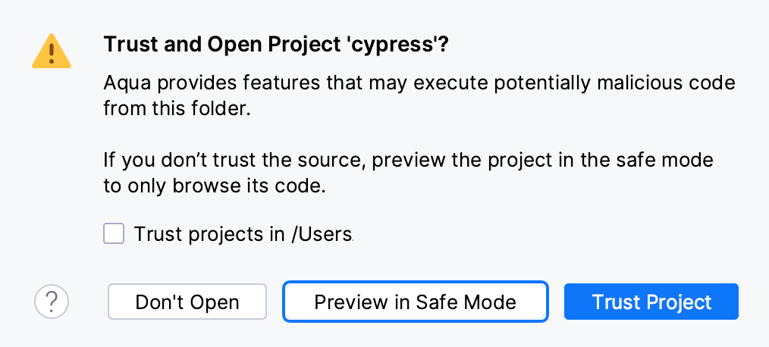
Task: Choose Preview in Safe Mode
Action: (x=415, y=302)
